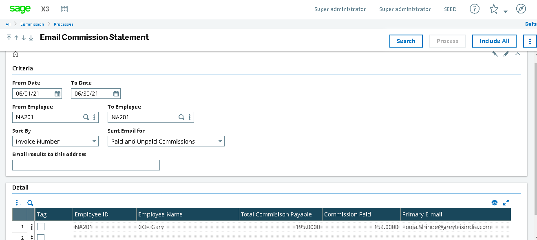
Task: Click the layers icon in the Detail grid
Action: point(495,202)
